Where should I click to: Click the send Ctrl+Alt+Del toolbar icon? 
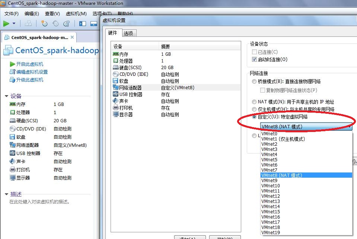pos(28,23)
